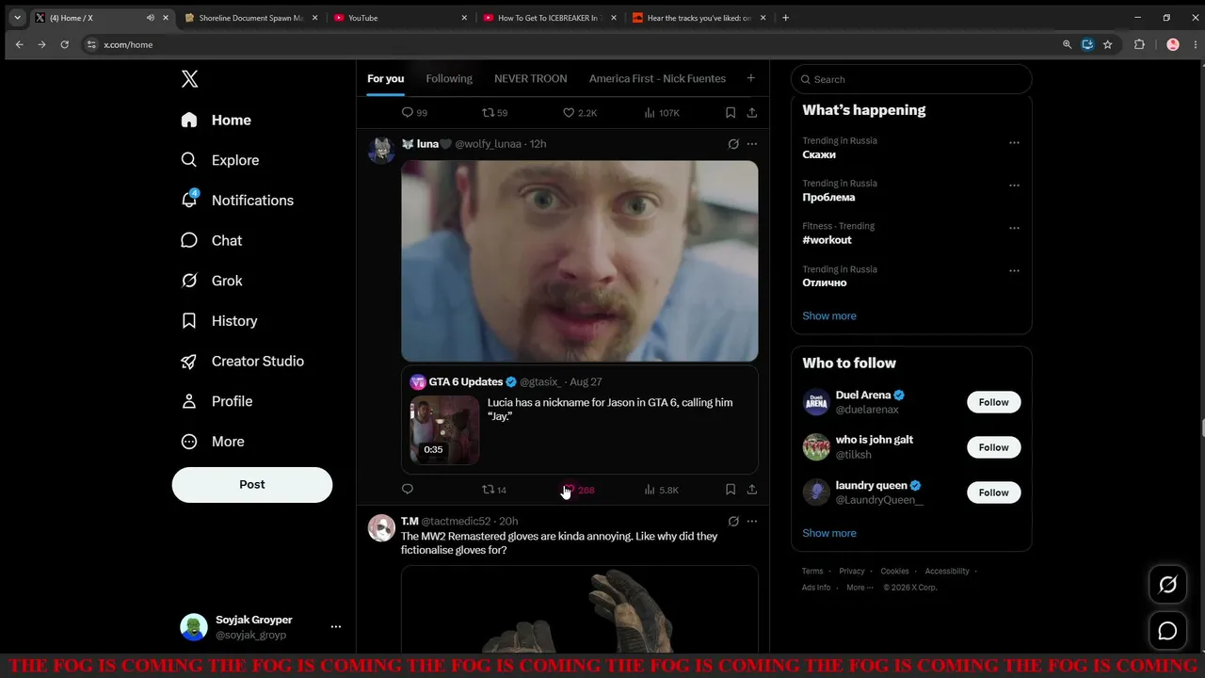Open Notifications in the sidebar
This screenshot has width=1205, height=678.
click(237, 201)
